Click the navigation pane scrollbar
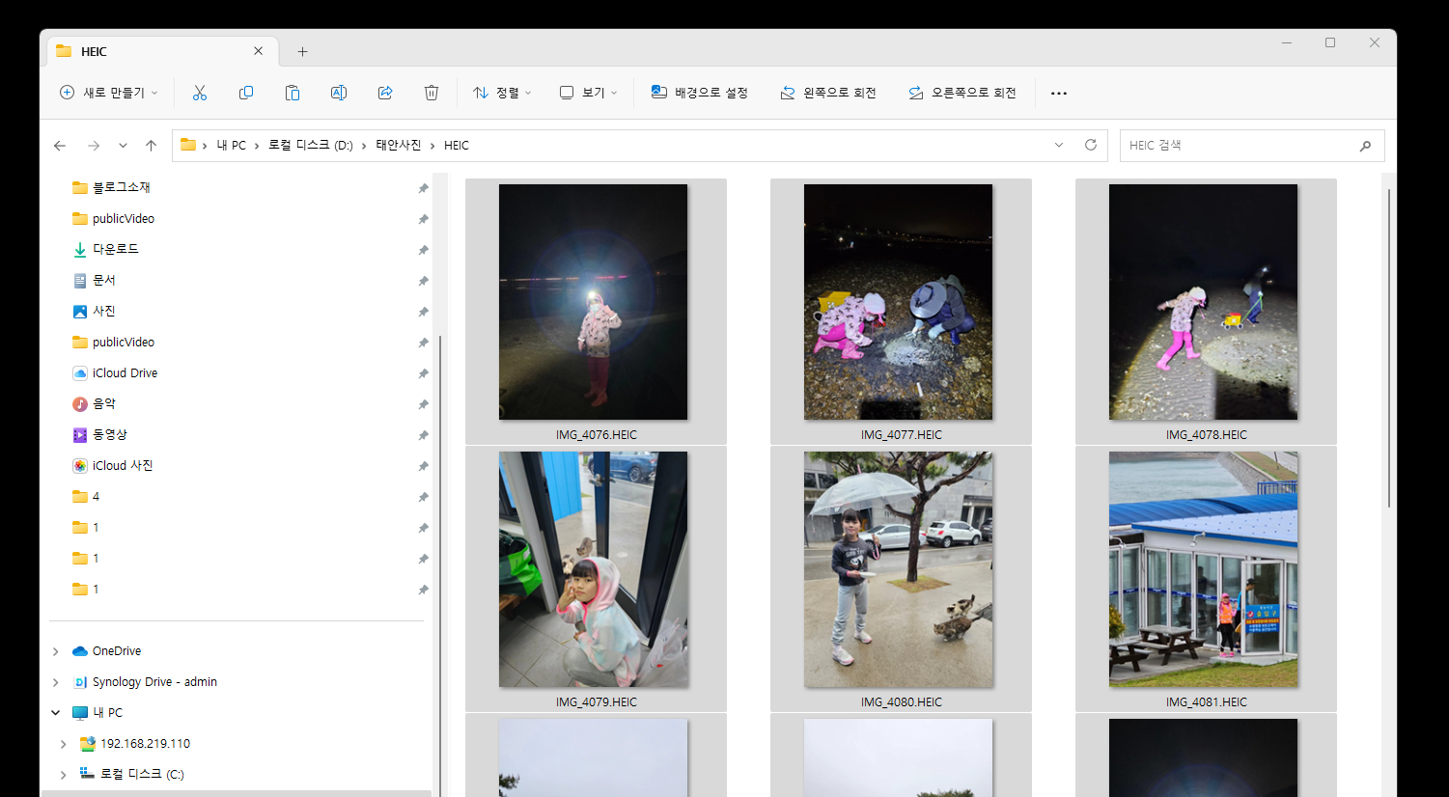 [440, 564]
